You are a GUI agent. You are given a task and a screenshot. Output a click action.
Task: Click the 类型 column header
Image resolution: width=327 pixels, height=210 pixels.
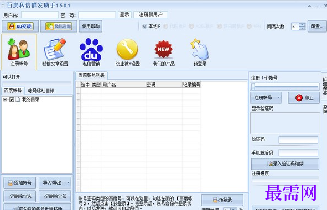coord(96,85)
